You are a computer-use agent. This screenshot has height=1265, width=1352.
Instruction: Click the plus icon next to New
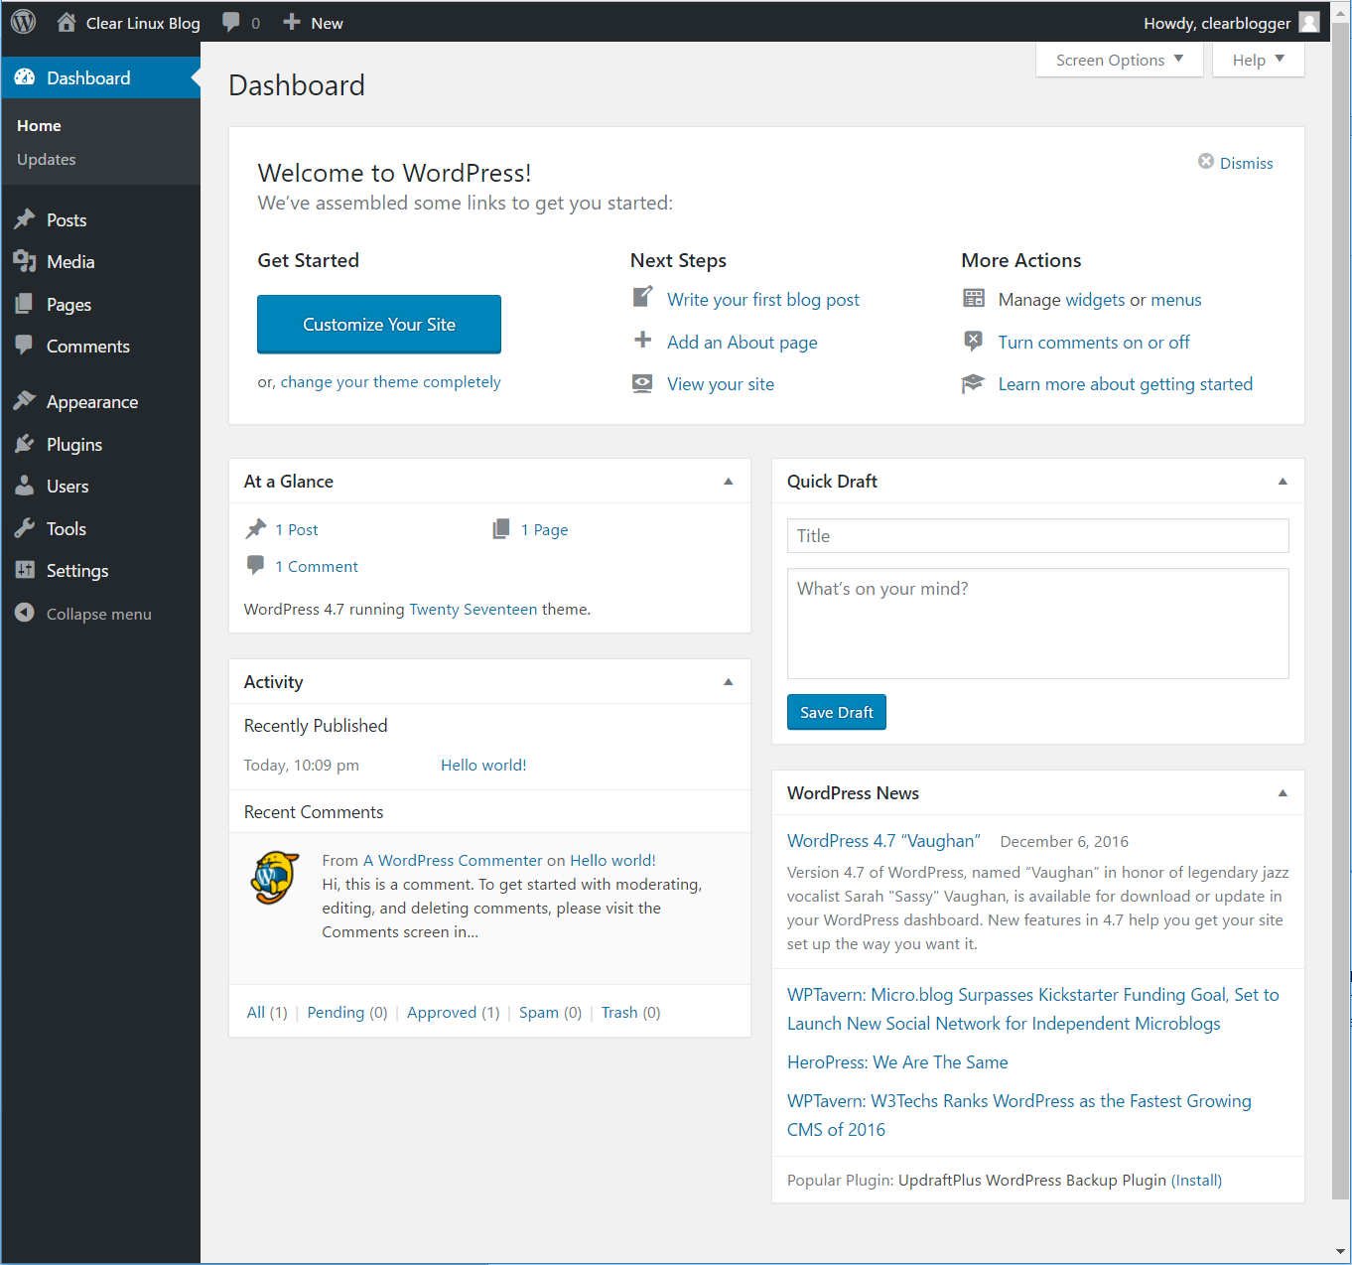click(292, 22)
